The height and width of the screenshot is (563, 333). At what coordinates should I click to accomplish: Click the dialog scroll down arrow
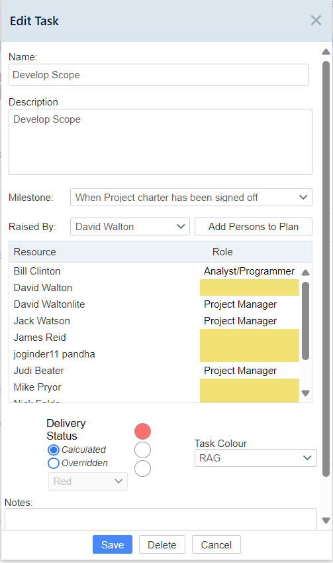tap(326, 521)
